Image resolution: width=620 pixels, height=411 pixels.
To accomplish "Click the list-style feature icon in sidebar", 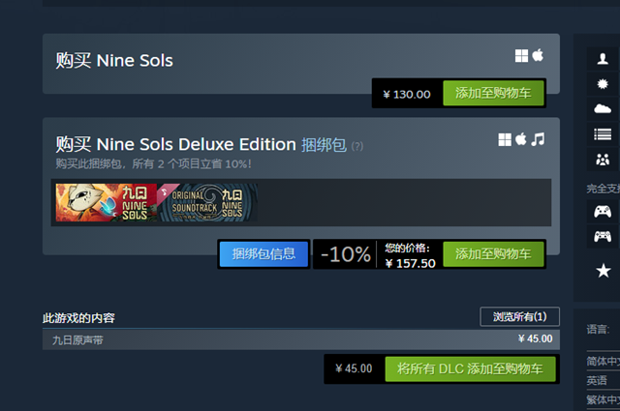I will pyautogui.click(x=603, y=133).
